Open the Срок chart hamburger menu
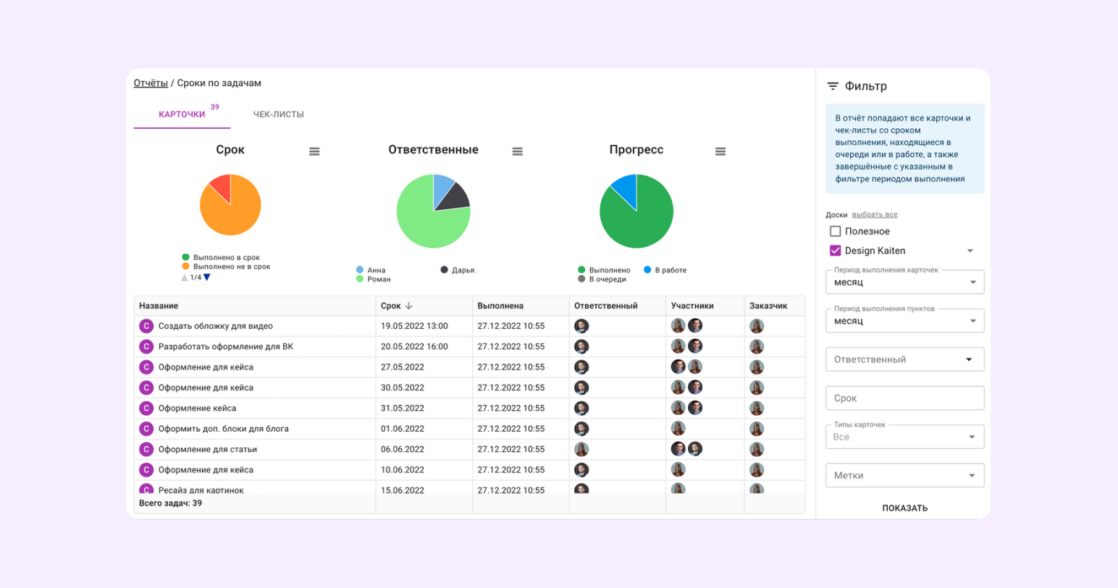The image size is (1118, 588). 314,151
